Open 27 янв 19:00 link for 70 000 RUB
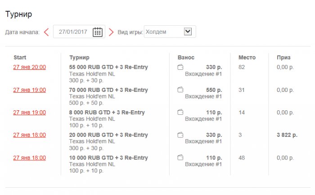 (x=29, y=90)
